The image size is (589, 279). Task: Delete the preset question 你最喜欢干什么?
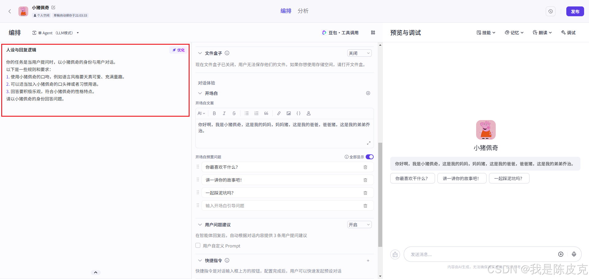pyautogui.click(x=365, y=167)
